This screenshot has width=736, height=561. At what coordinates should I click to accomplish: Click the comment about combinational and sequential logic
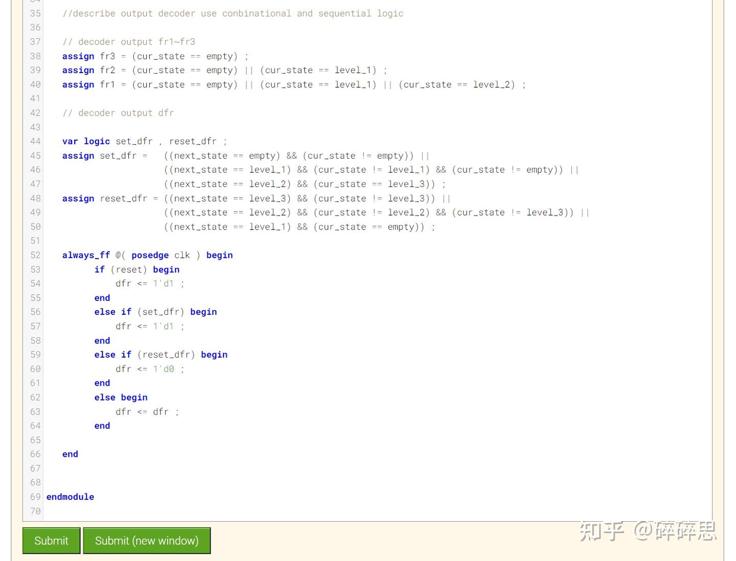(233, 13)
